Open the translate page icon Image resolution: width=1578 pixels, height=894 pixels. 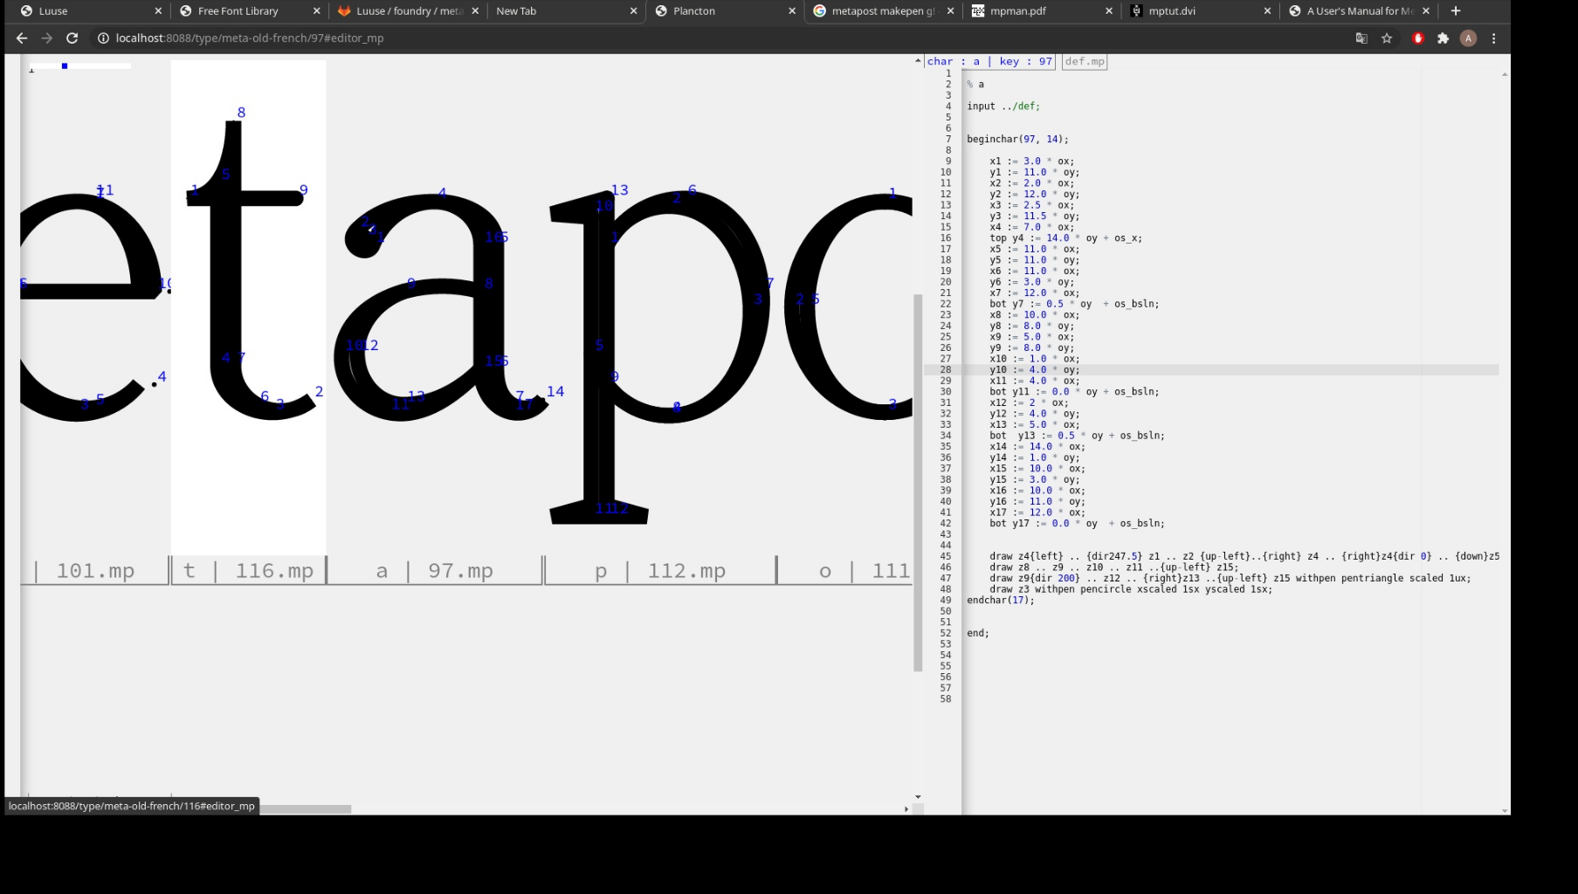pos(1361,38)
